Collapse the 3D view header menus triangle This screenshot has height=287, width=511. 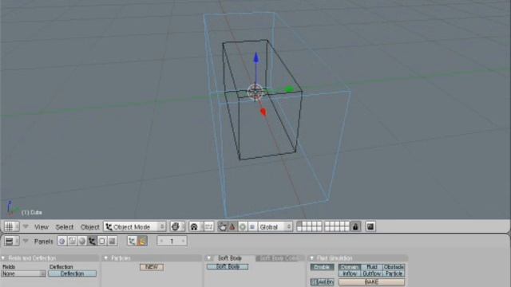[26, 226]
